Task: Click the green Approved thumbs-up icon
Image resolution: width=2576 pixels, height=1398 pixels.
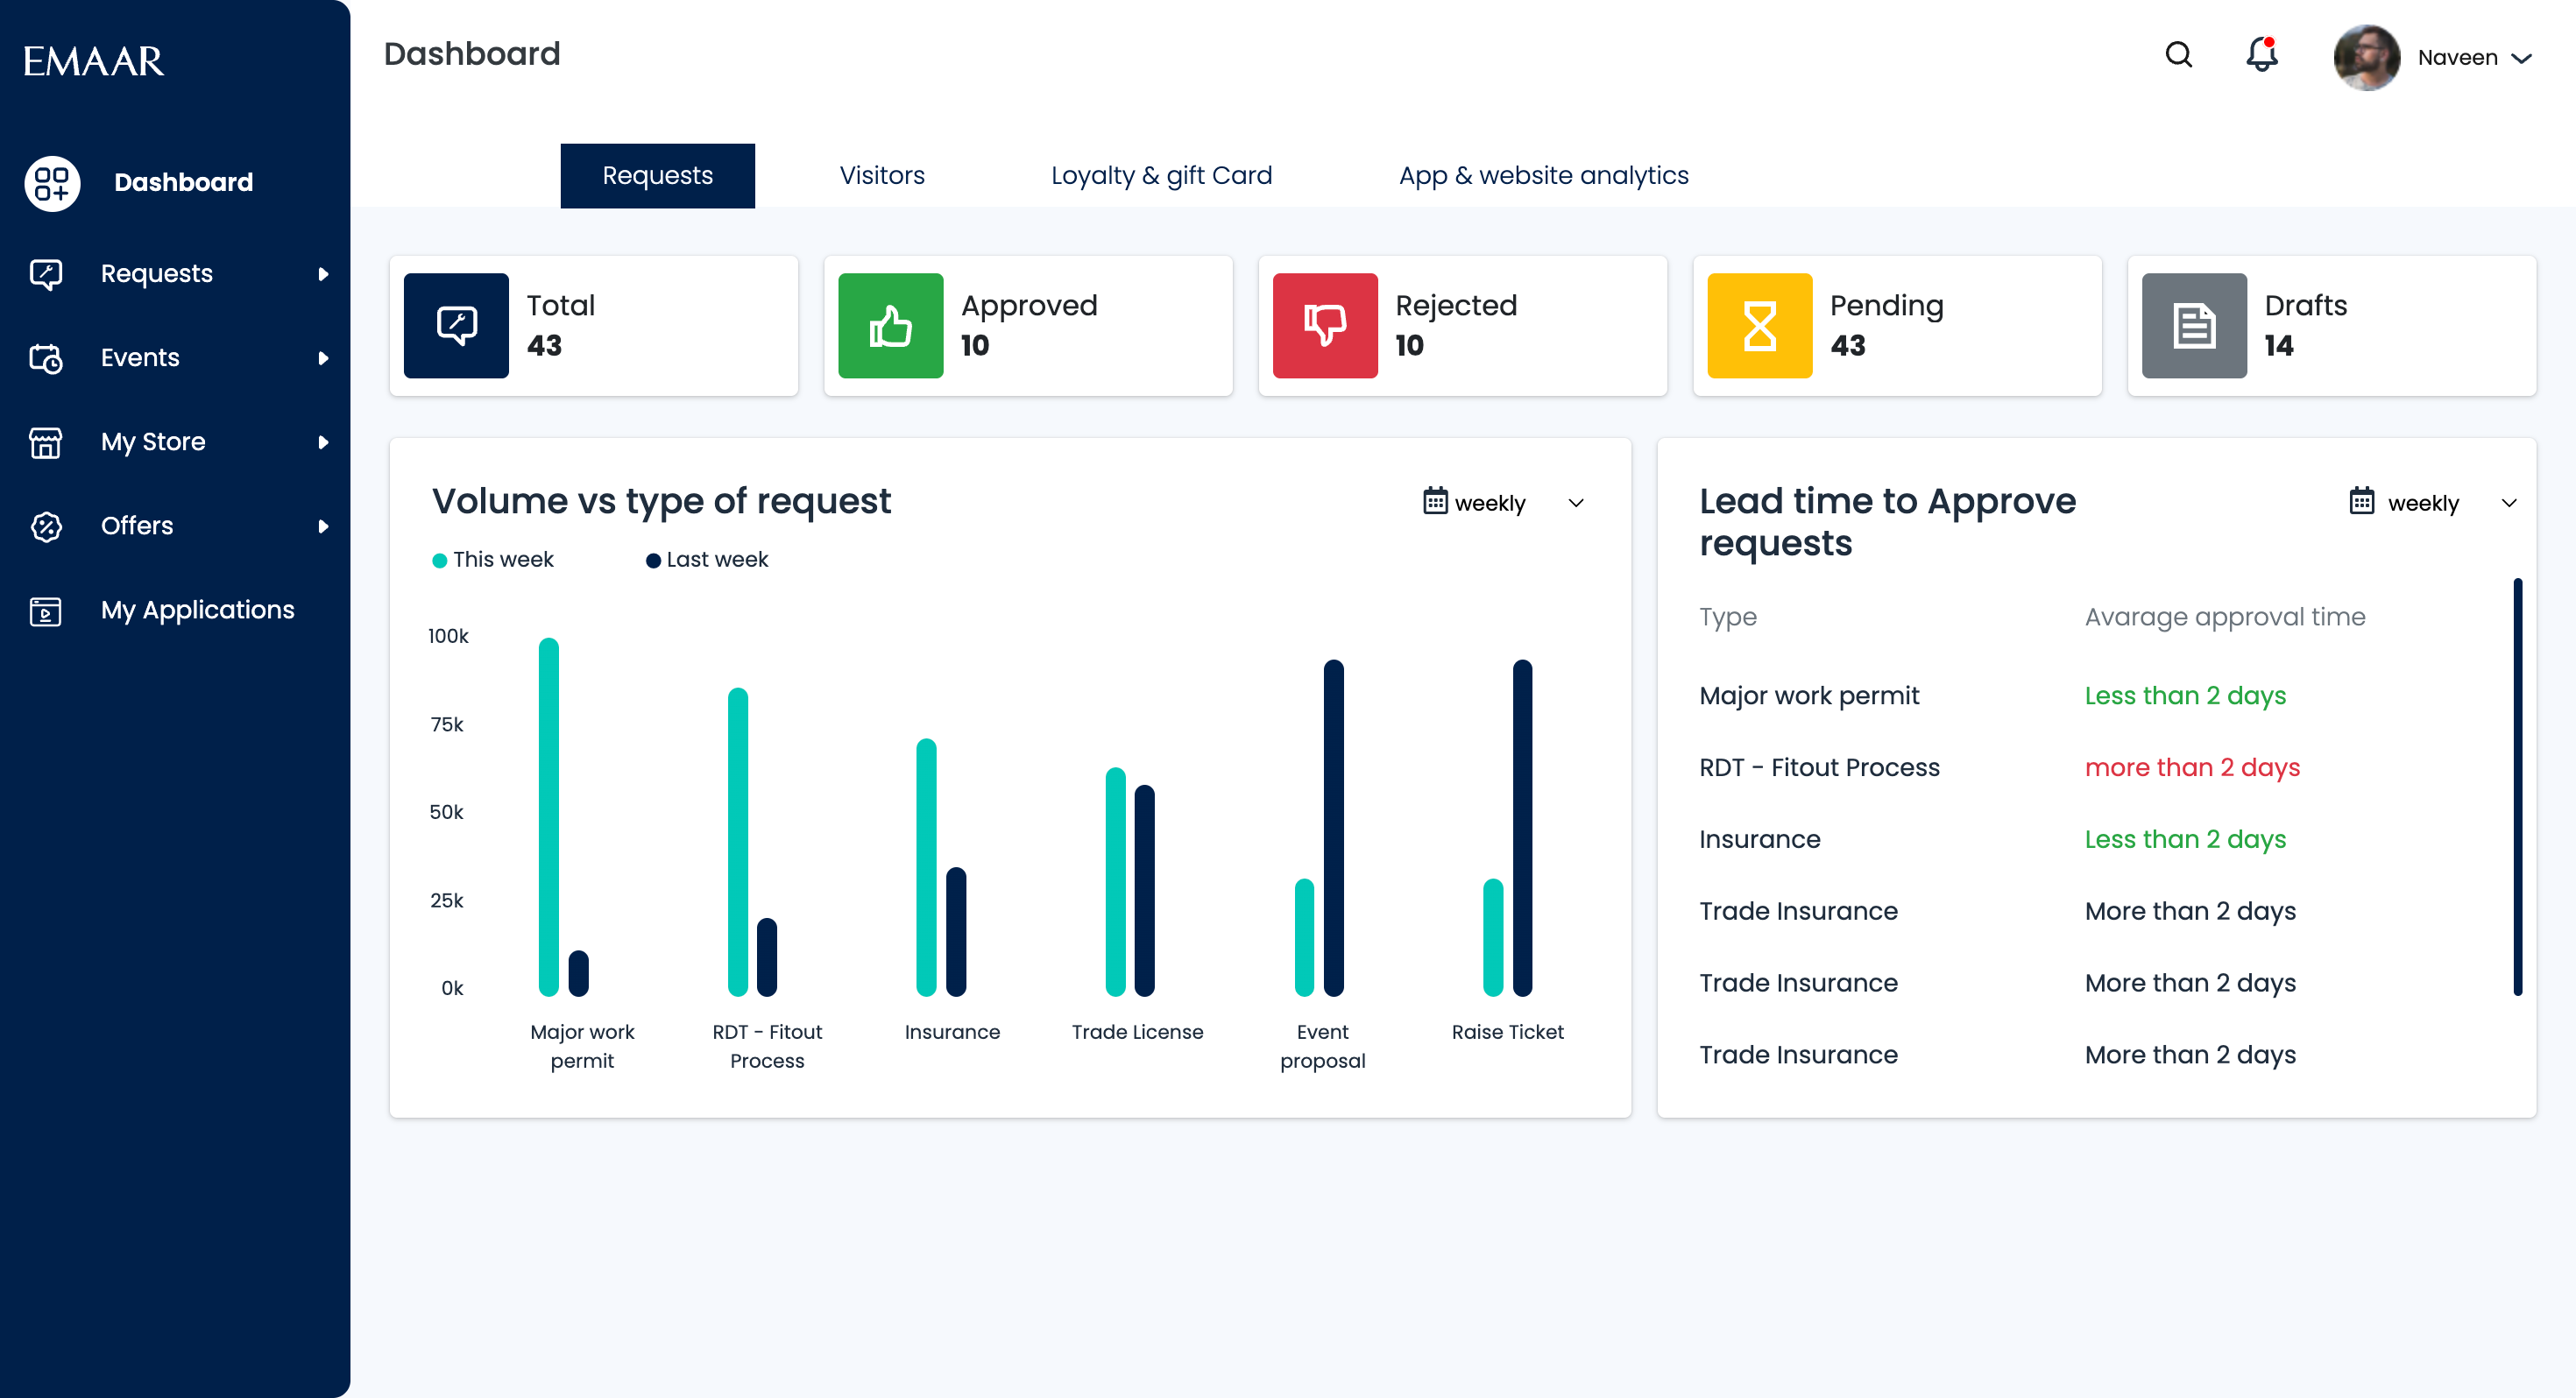Action: click(890, 326)
